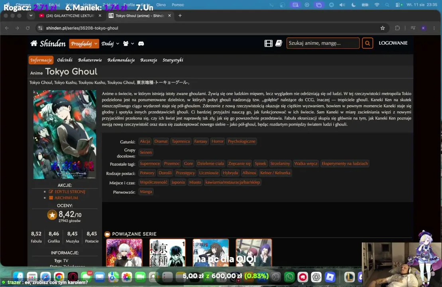Open the users group icon menu
Image resolution: width=442 pixels, height=287 pixels.
coord(128,43)
